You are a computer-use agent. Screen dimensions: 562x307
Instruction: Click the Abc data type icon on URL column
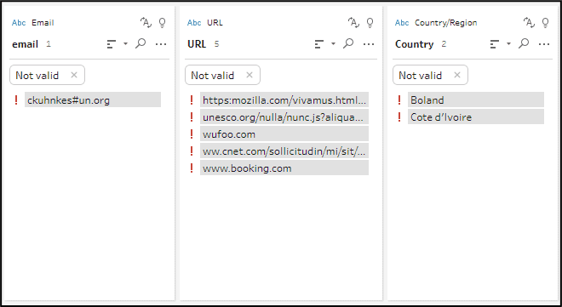coord(194,23)
